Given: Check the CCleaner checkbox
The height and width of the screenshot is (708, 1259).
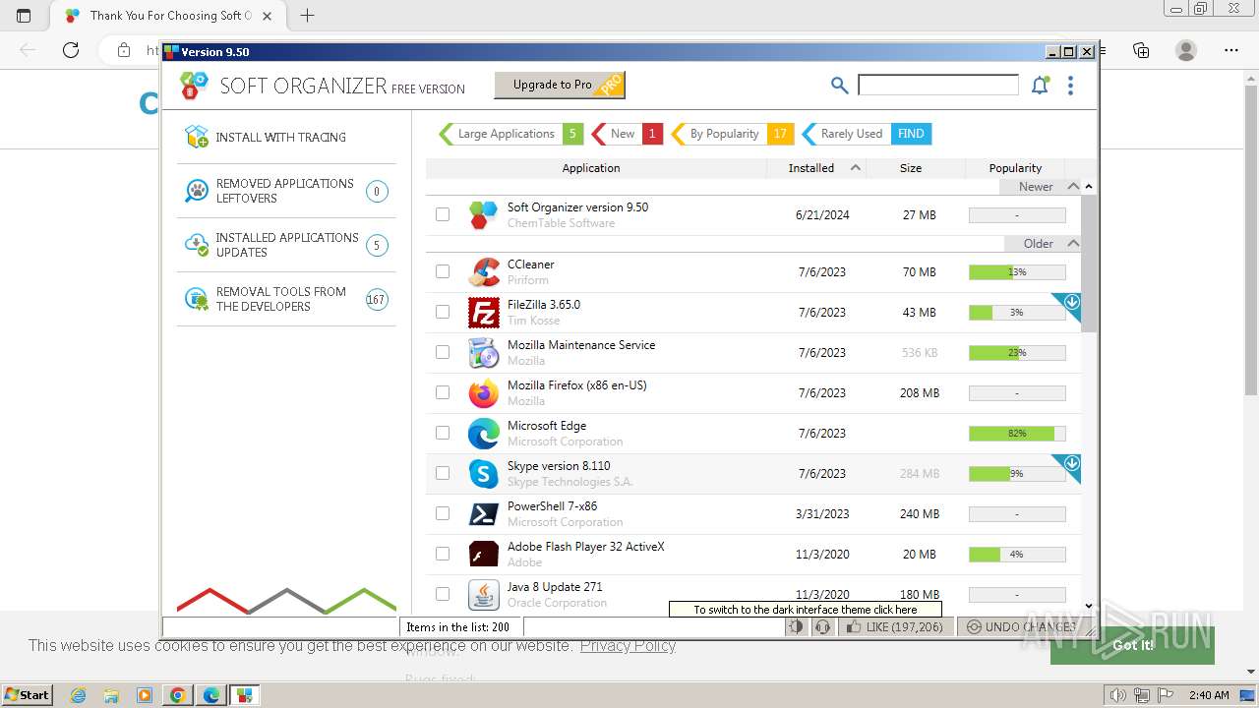Looking at the screenshot, I should point(443,271).
